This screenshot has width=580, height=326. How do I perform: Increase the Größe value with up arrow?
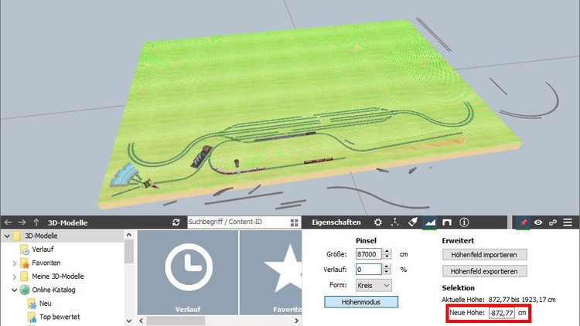click(387, 251)
